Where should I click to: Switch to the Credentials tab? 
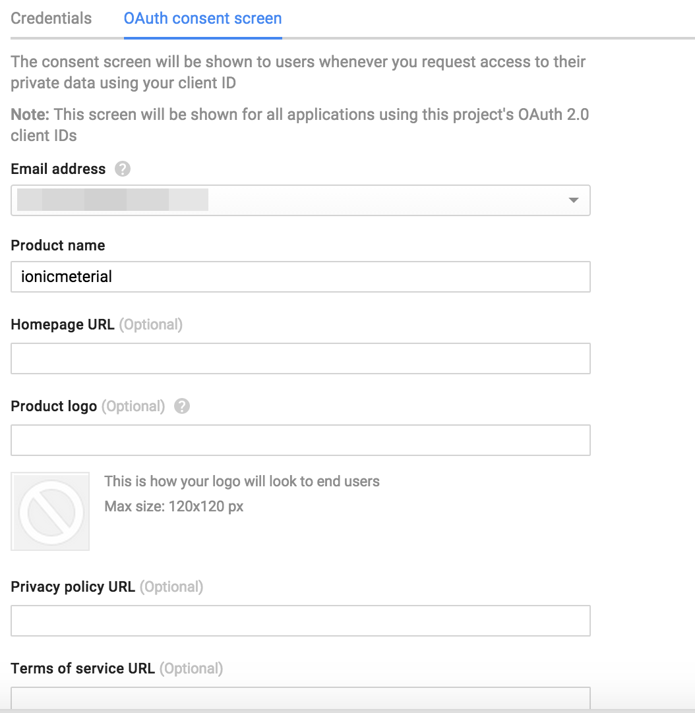tap(51, 18)
